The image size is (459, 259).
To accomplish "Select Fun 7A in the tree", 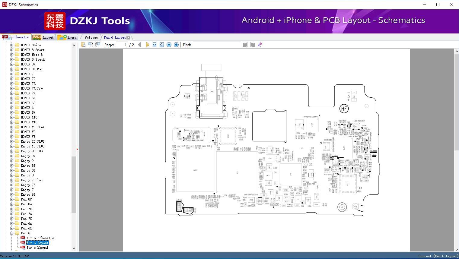I will [x=26, y=214].
